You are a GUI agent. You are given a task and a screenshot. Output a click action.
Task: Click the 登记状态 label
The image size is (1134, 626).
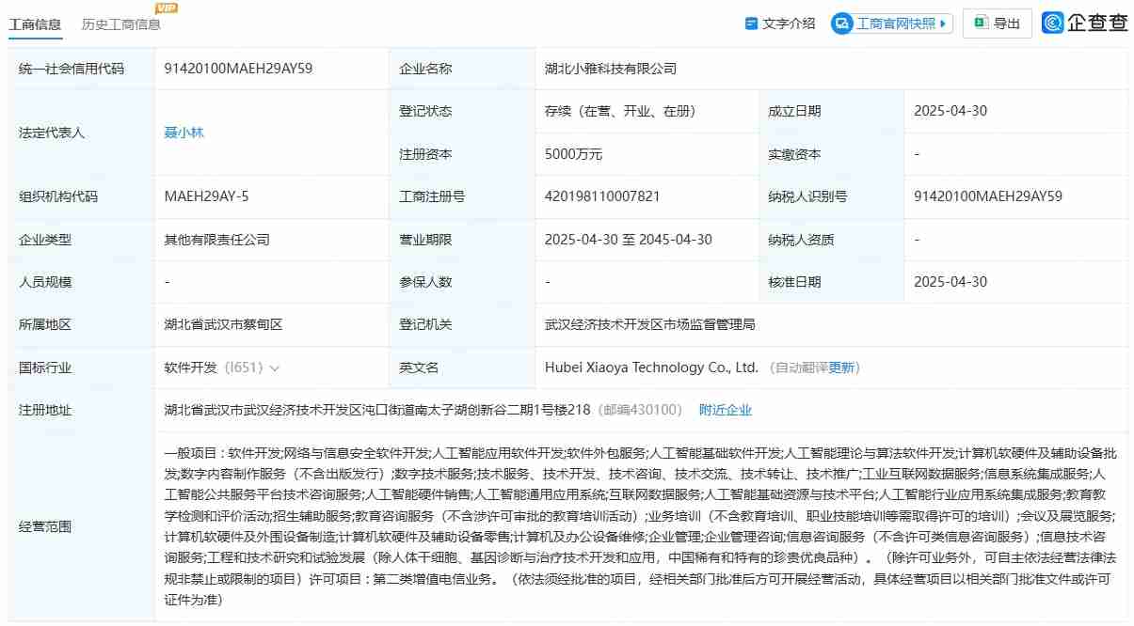(x=425, y=111)
